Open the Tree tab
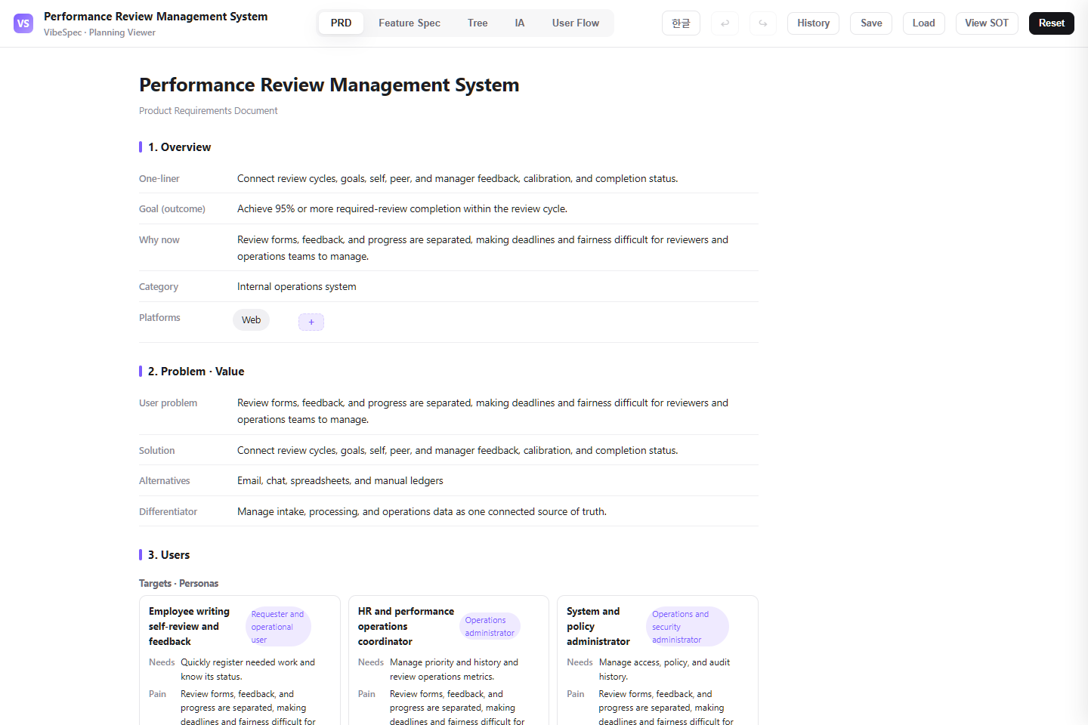The image size is (1088, 725). [478, 23]
